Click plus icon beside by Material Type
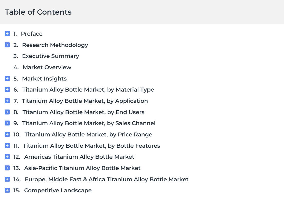 7,89
